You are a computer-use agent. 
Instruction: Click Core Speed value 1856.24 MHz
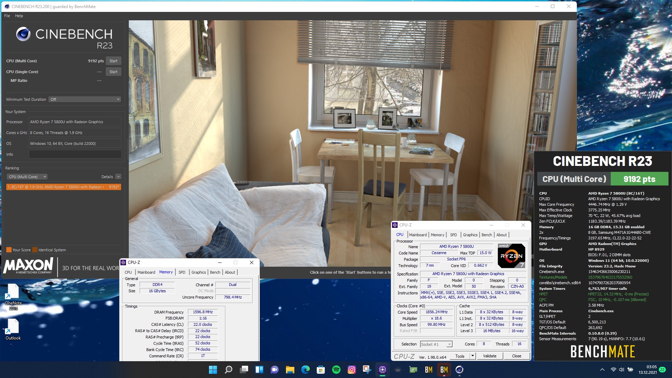(x=436, y=312)
